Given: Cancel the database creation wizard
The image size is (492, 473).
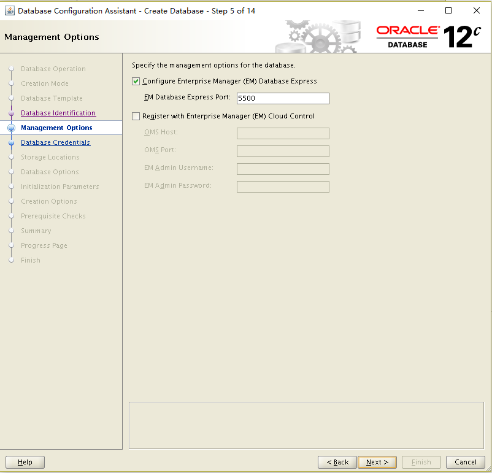Looking at the screenshot, I should [466, 462].
